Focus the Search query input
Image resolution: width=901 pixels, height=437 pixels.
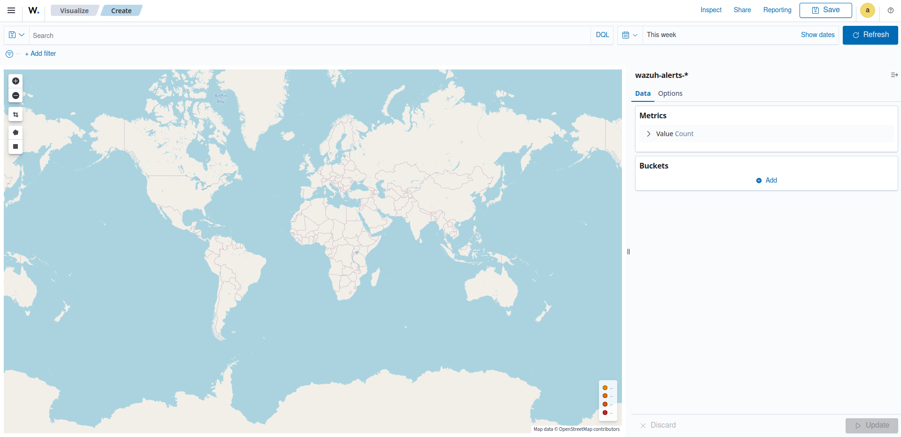(309, 35)
